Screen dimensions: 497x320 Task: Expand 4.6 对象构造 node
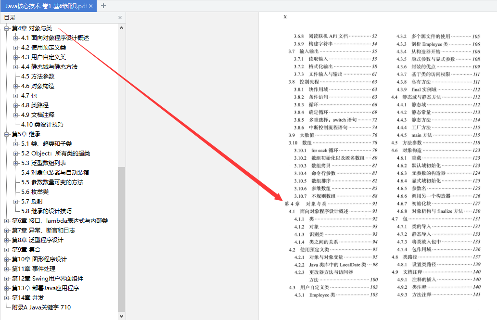(15, 86)
